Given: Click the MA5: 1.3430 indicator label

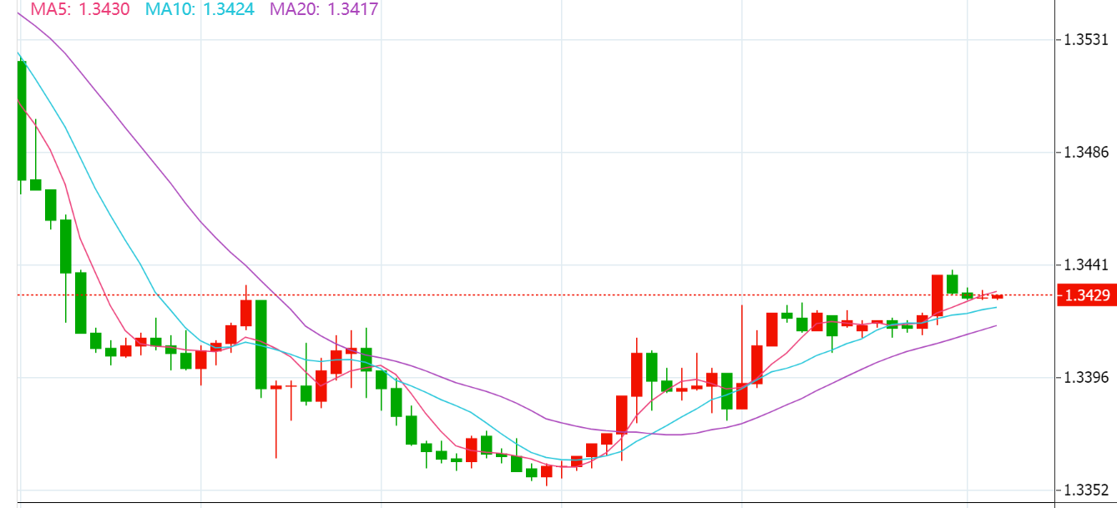Looking at the screenshot, I should point(80,10).
